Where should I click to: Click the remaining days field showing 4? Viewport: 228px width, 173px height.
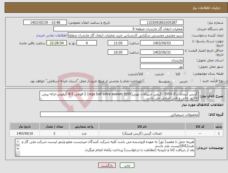point(87,43)
